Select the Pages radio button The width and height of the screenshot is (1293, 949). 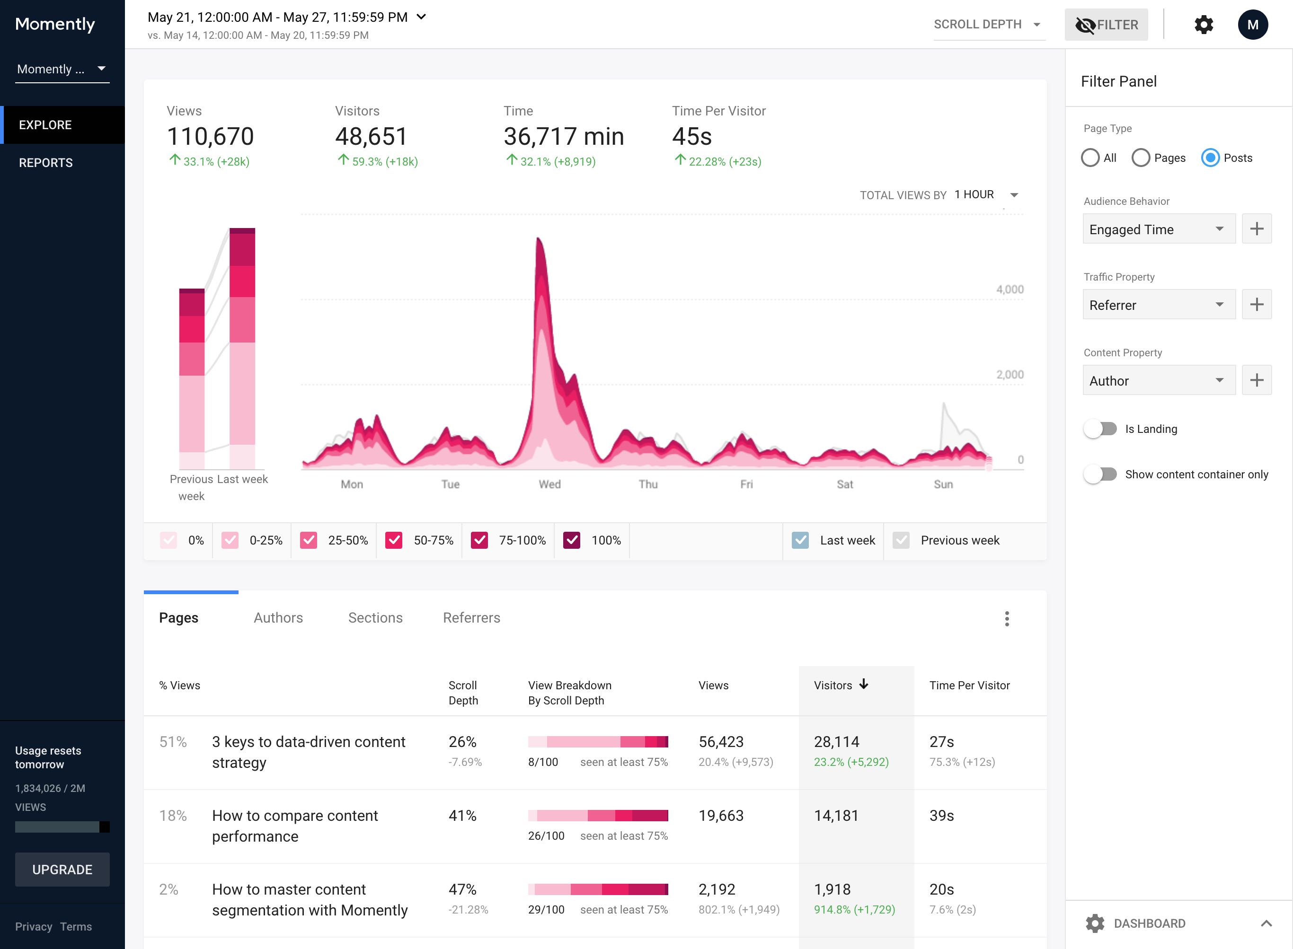point(1141,158)
